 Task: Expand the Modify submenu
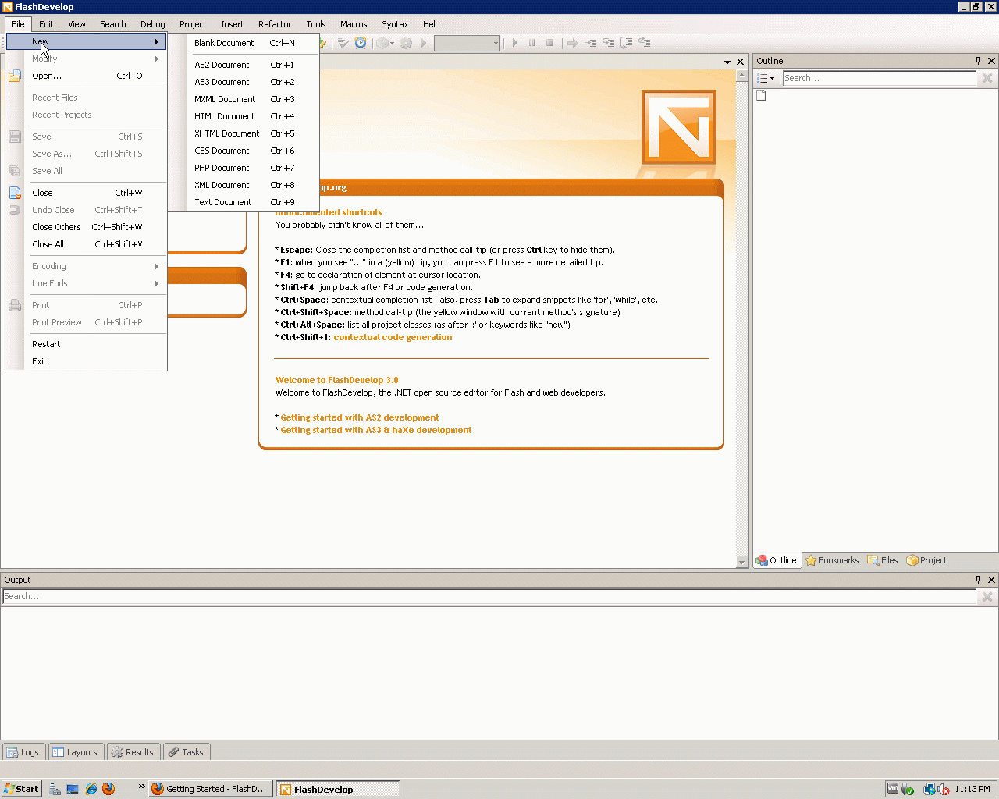click(x=86, y=59)
